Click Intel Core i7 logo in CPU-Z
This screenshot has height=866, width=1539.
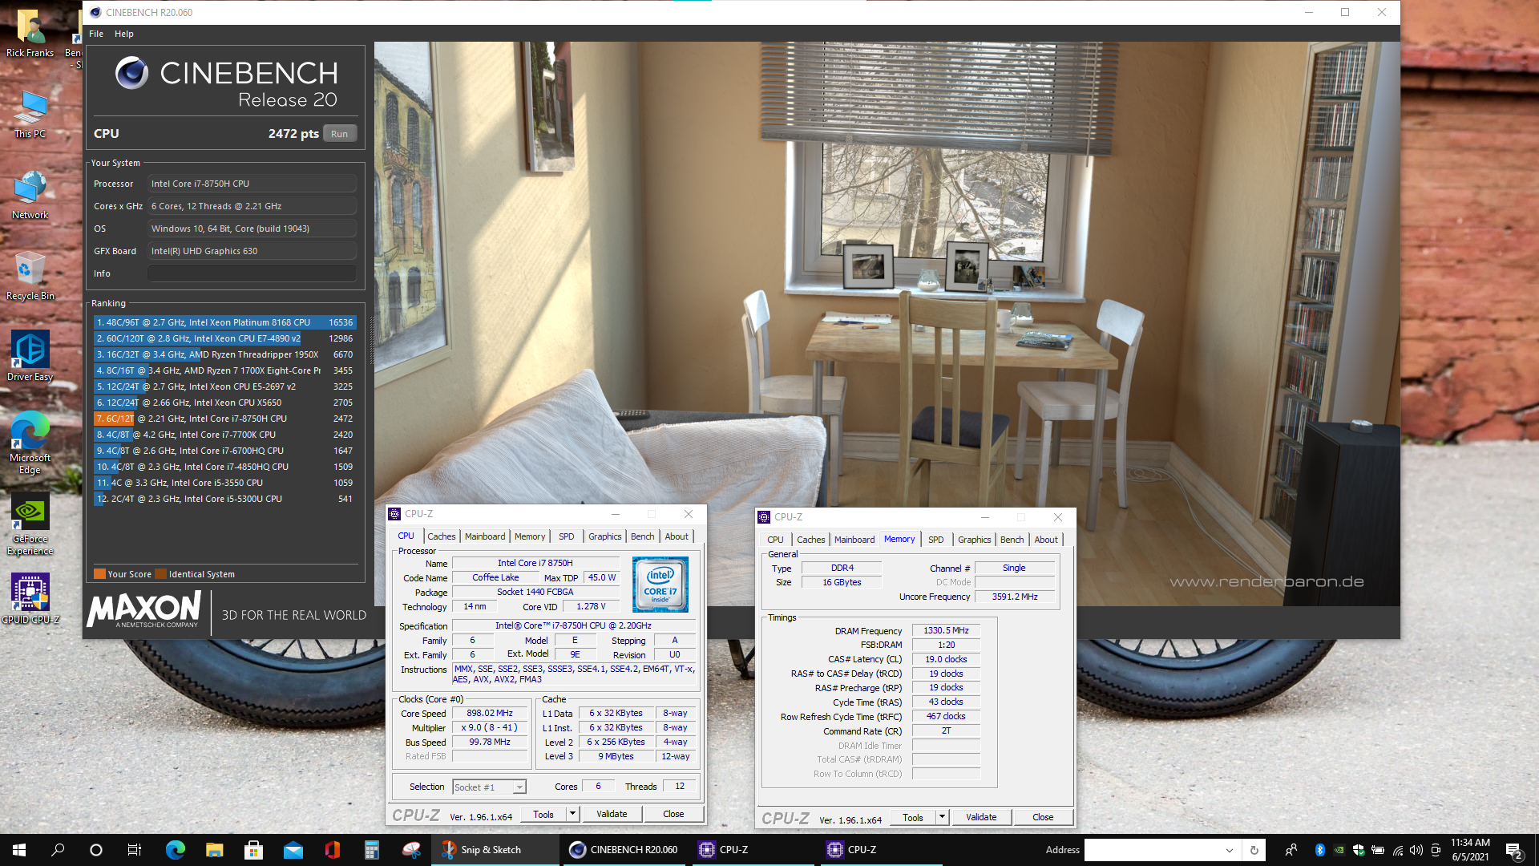(x=660, y=585)
